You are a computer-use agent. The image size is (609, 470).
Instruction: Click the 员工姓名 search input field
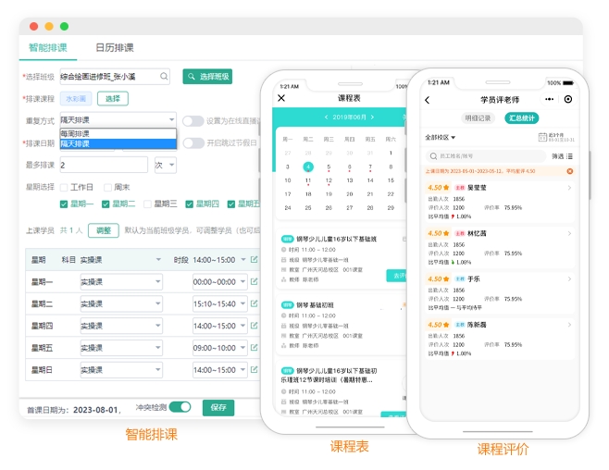point(486,156)
